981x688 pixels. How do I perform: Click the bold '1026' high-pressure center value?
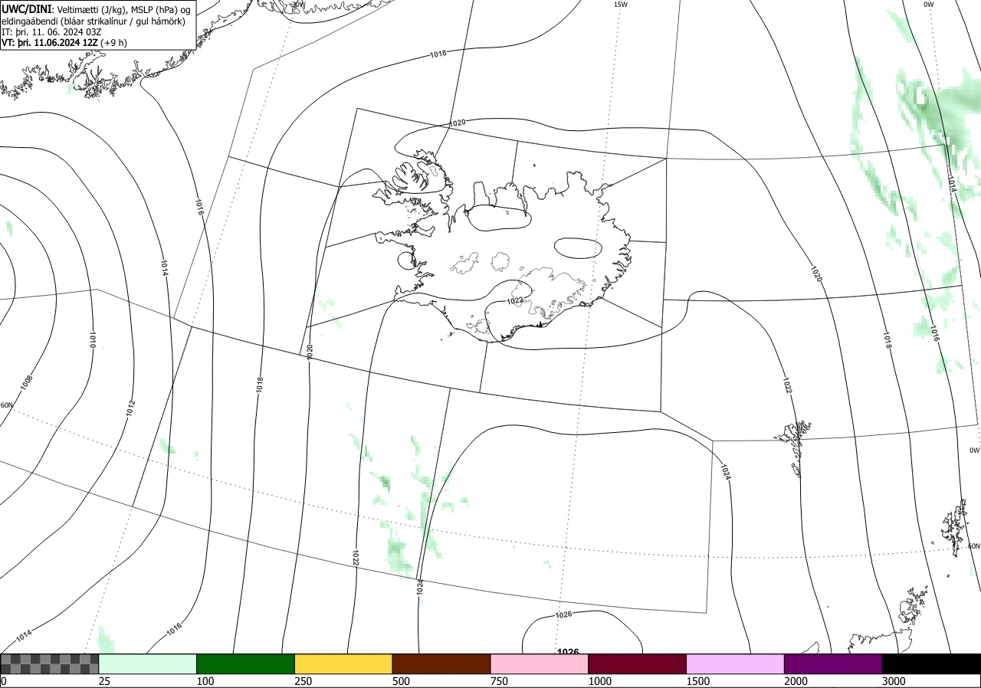(x=568, y=652)
